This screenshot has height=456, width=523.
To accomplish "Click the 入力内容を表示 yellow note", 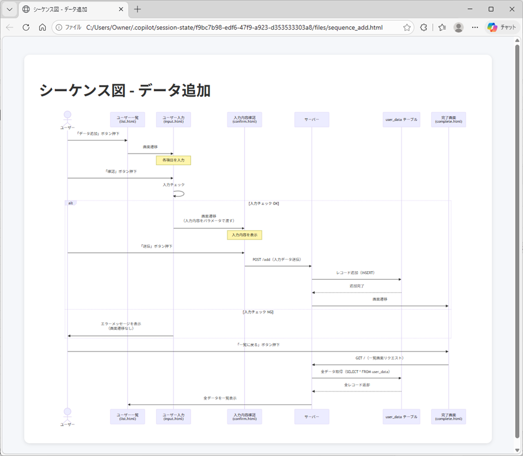I will click(x=244, y=235).
